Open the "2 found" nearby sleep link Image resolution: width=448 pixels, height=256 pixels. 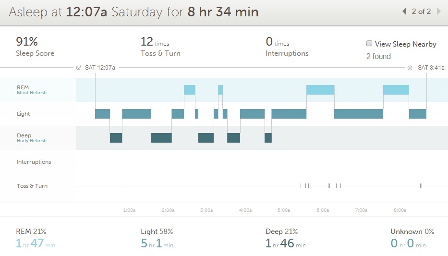click(378, 56)
